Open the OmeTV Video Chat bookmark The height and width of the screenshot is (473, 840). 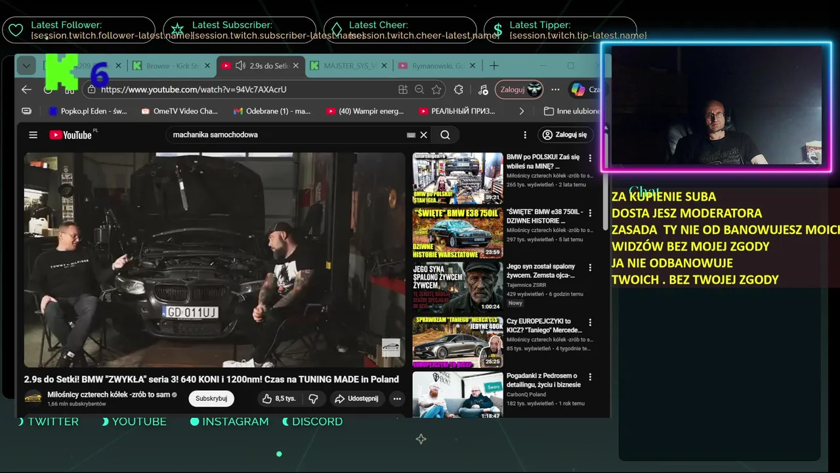[179, 111]
